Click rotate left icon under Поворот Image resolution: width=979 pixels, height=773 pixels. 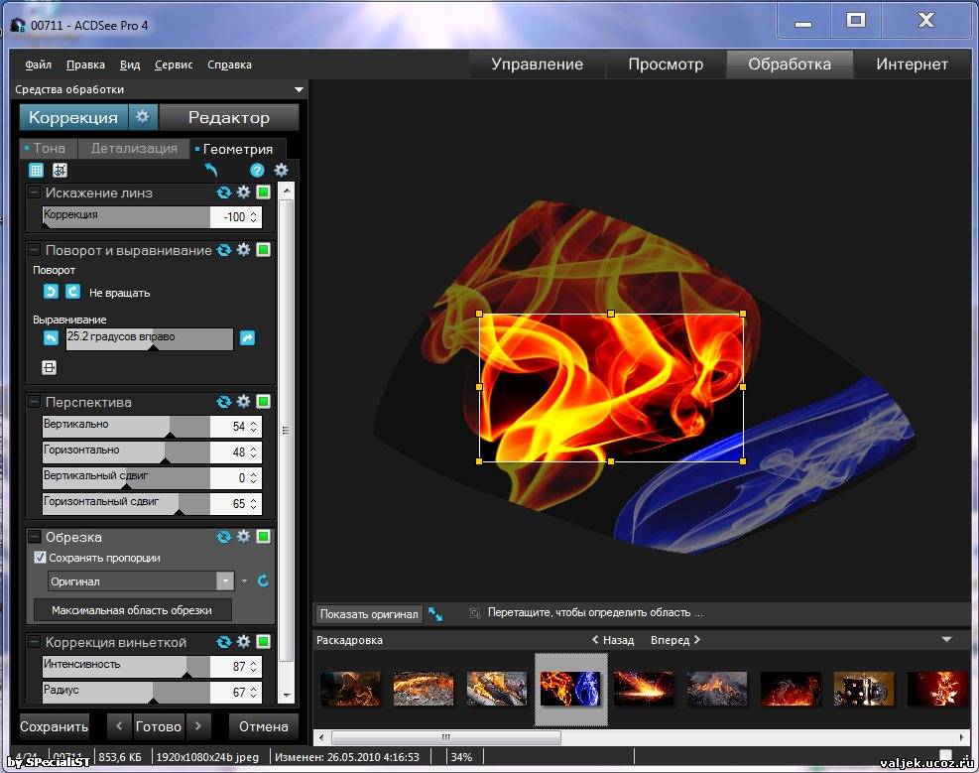click(x=51, y=292)
